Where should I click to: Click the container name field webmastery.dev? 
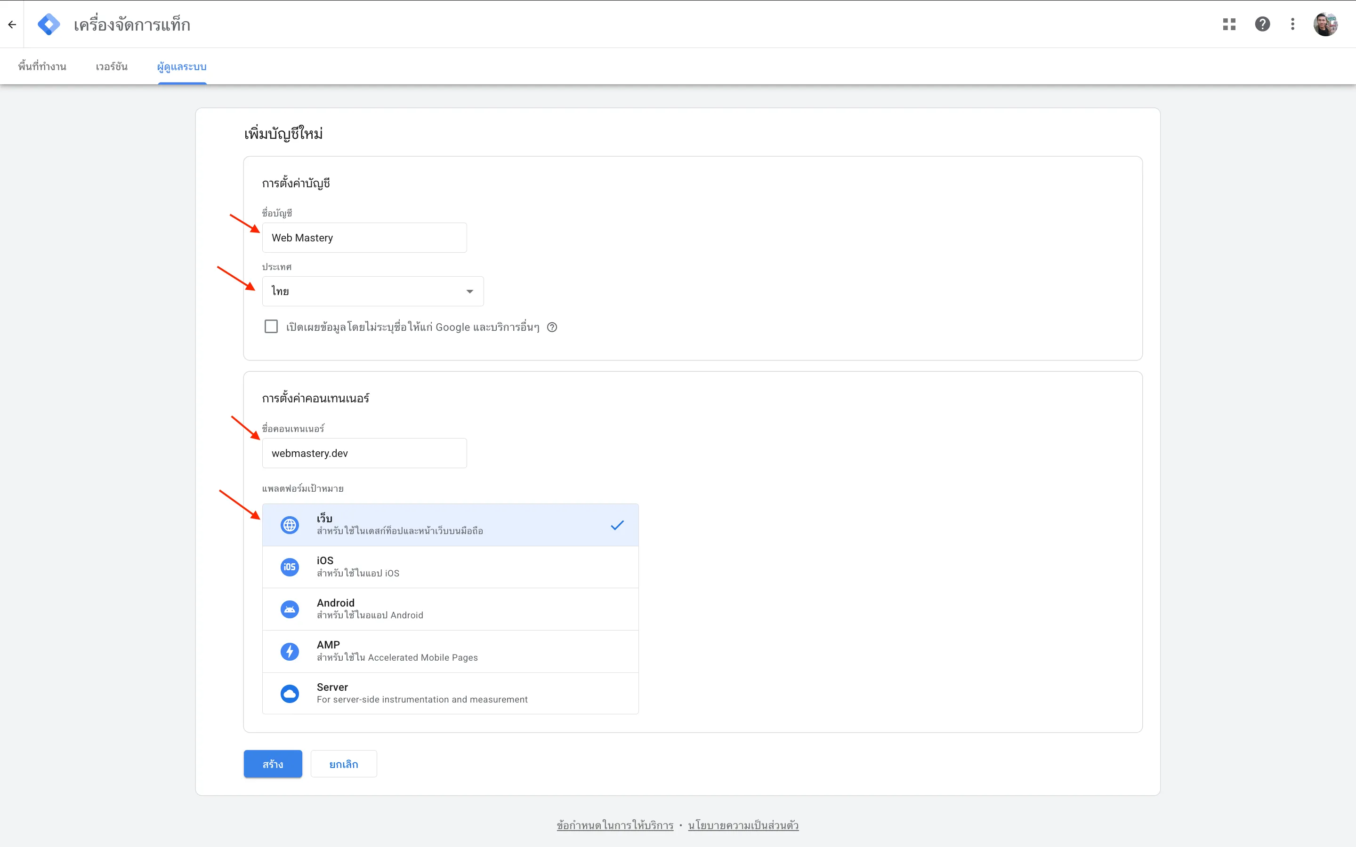pyautogui.click(x=363, y=453)
